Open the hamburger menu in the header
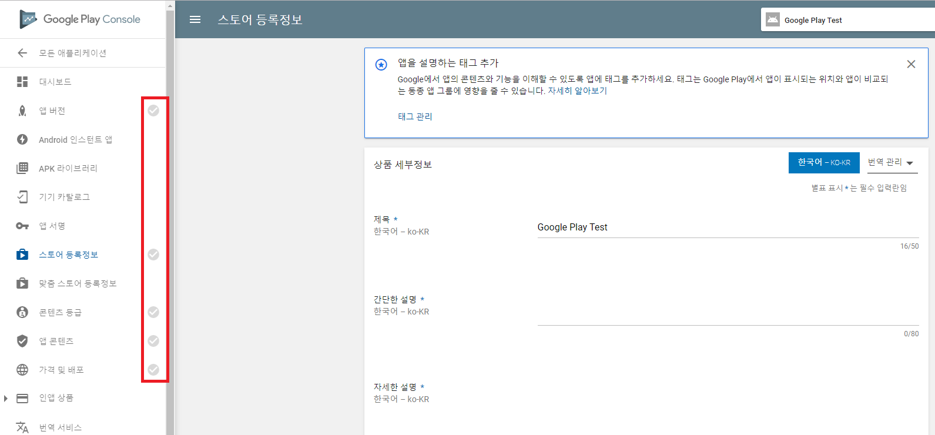This screenshot has width=935, height=435. (195, 19)
